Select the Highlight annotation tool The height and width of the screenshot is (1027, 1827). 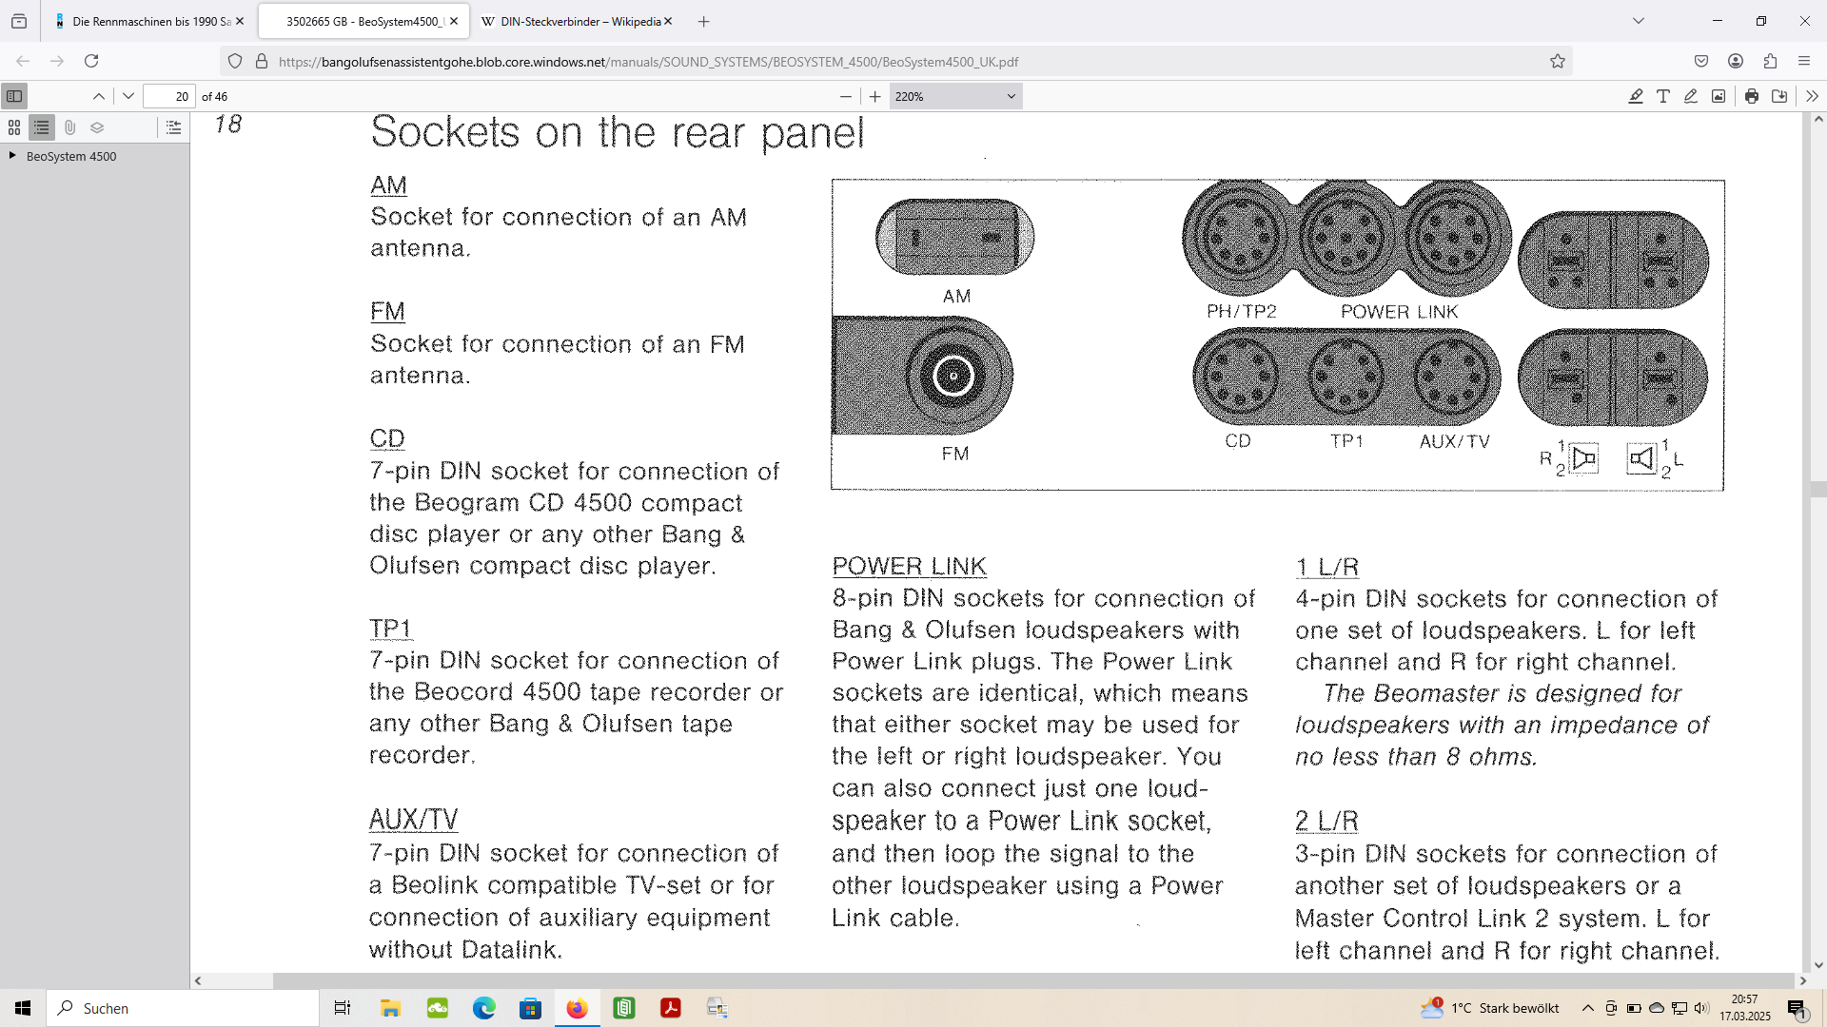coord(1636,96)
